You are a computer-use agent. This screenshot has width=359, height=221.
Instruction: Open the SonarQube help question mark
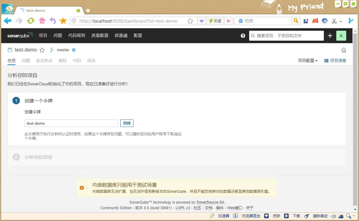point(243,36)
